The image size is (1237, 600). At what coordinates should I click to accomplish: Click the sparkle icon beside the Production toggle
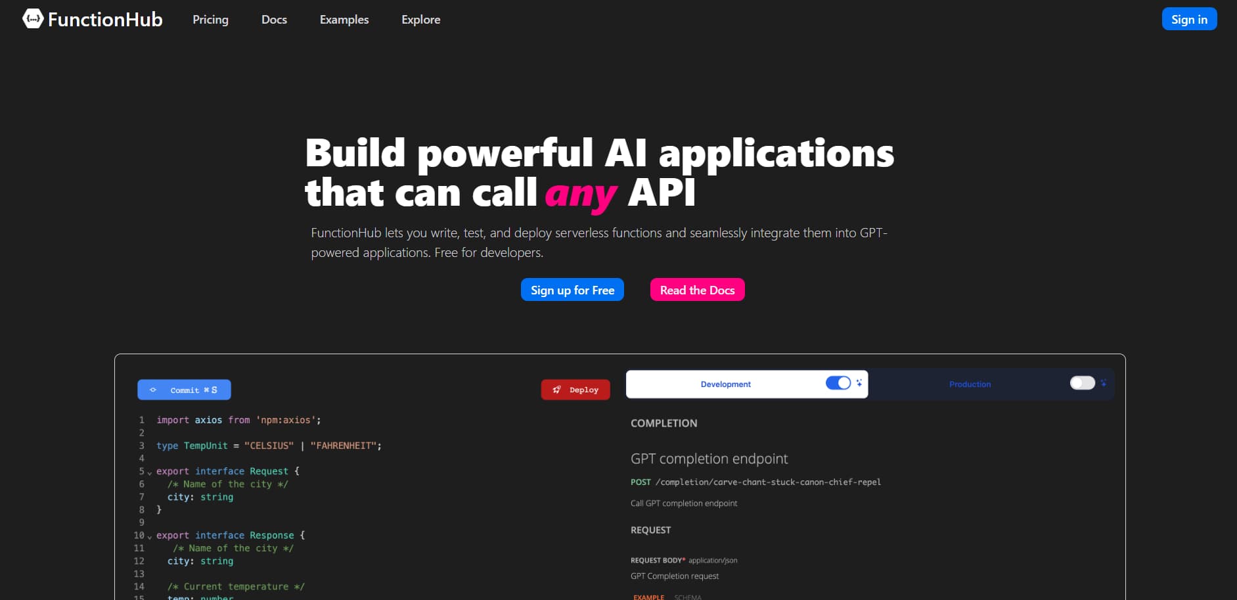click(x=1104, y=382)
